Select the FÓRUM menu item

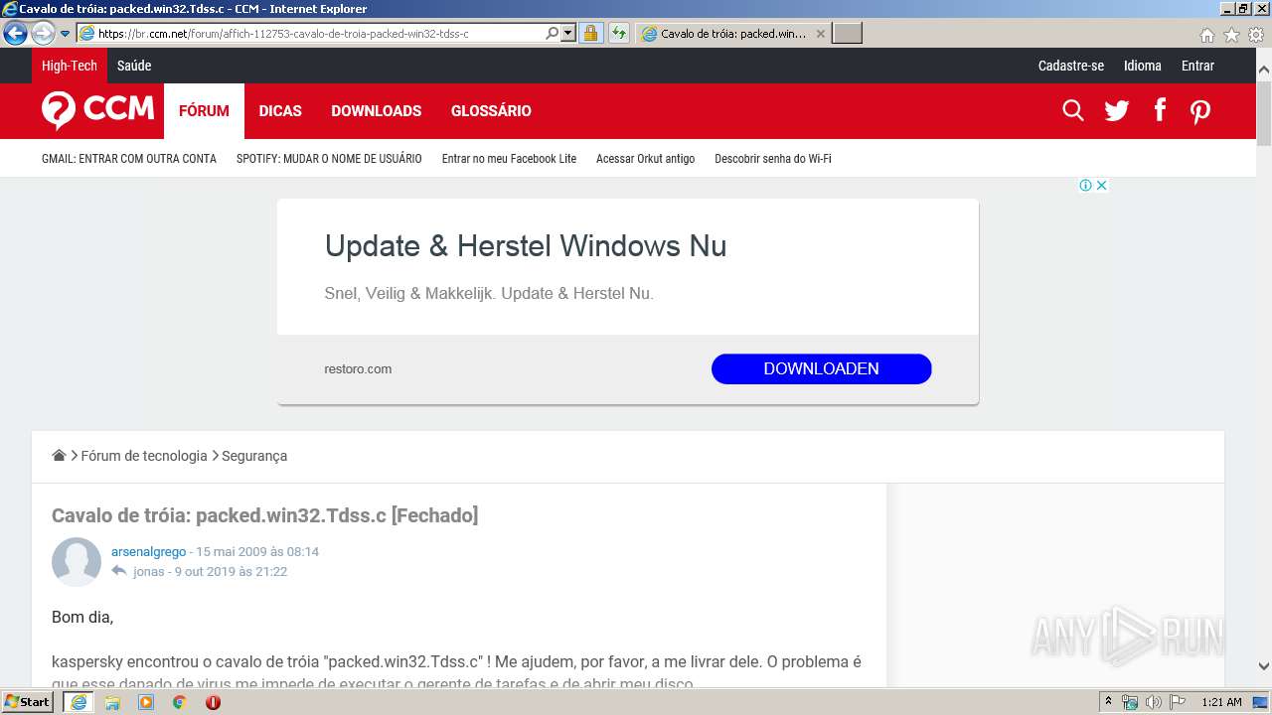204,111
